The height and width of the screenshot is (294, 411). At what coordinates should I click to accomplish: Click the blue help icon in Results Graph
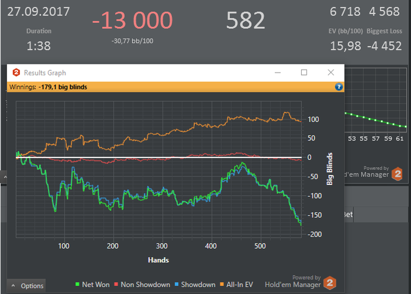point(339,87)
